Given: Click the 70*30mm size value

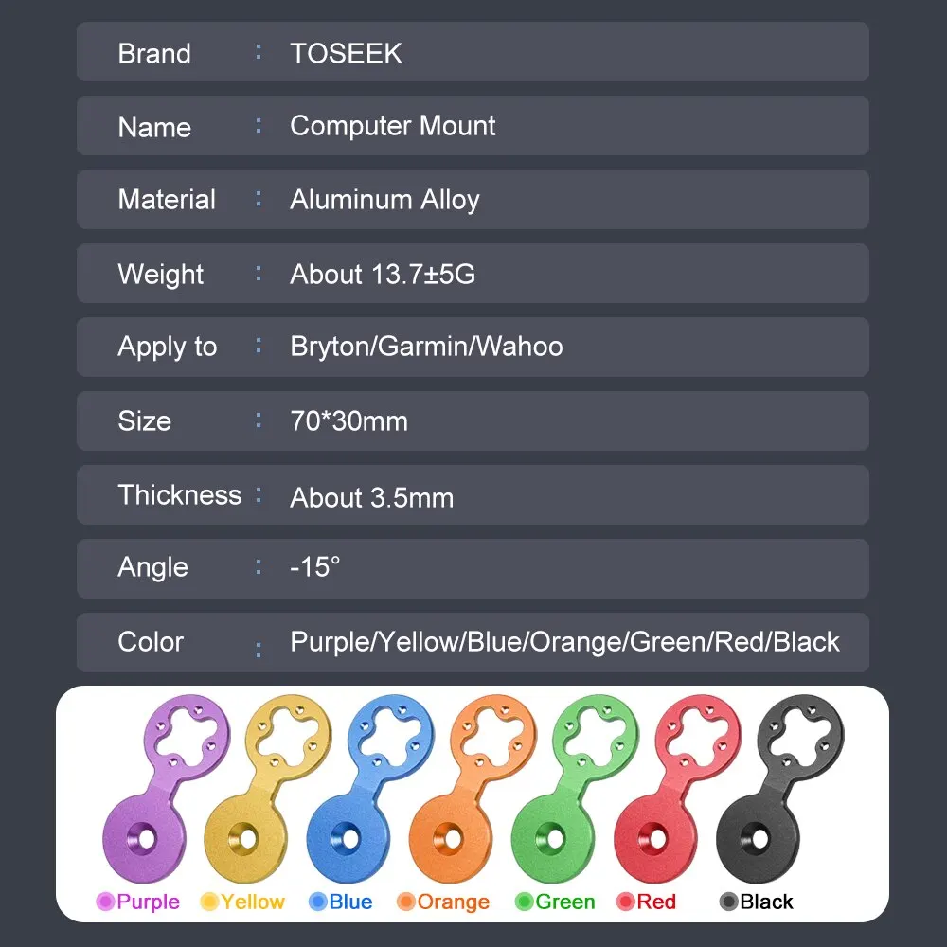Looking at the screenshot, I should click(x=349, y=421).
